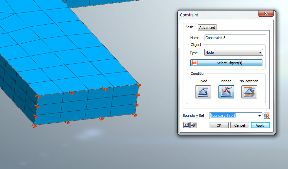Click the orange arrow icon in Select Object(s)
The width and height of the screenshot is (288, 169).
pyautogui.click(x=195, y=63)
